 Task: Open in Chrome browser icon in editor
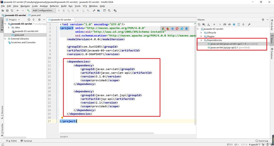coord(163,29)
